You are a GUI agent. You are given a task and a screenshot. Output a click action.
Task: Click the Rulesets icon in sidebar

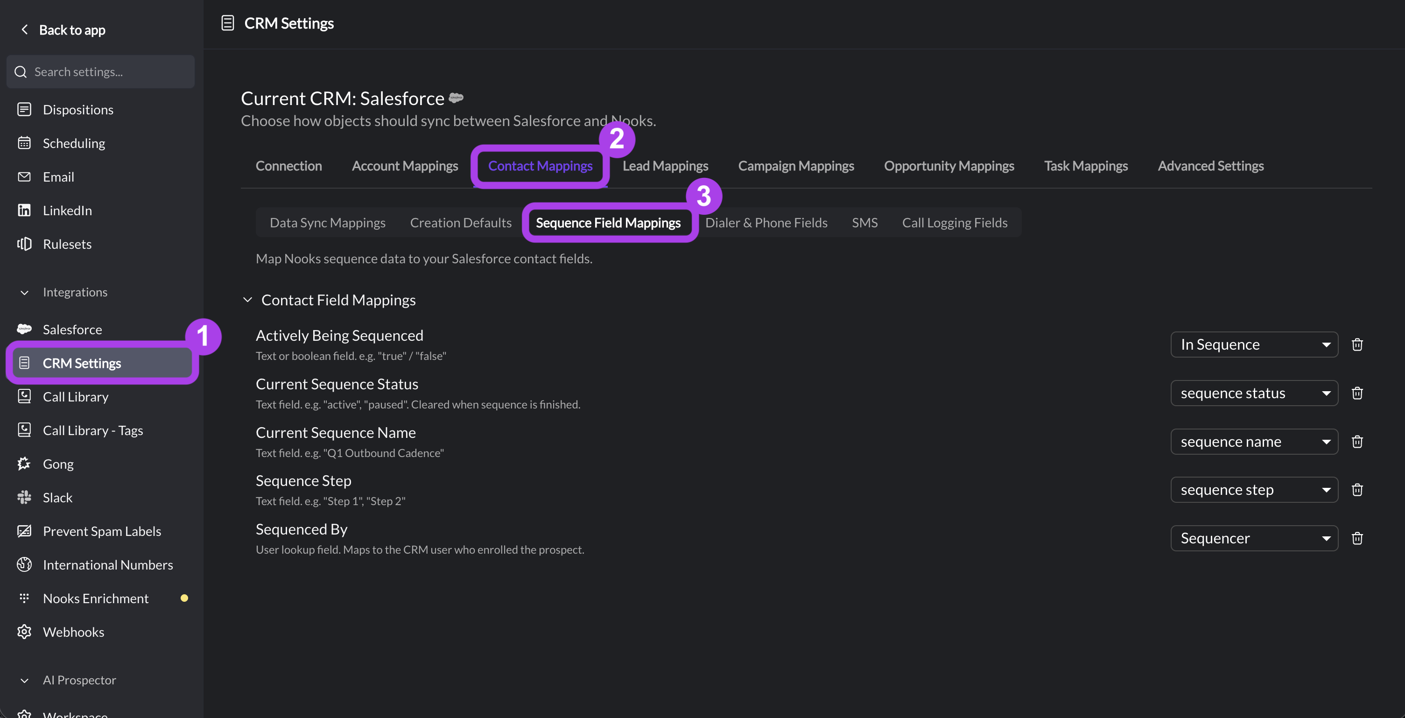point(24,244)
